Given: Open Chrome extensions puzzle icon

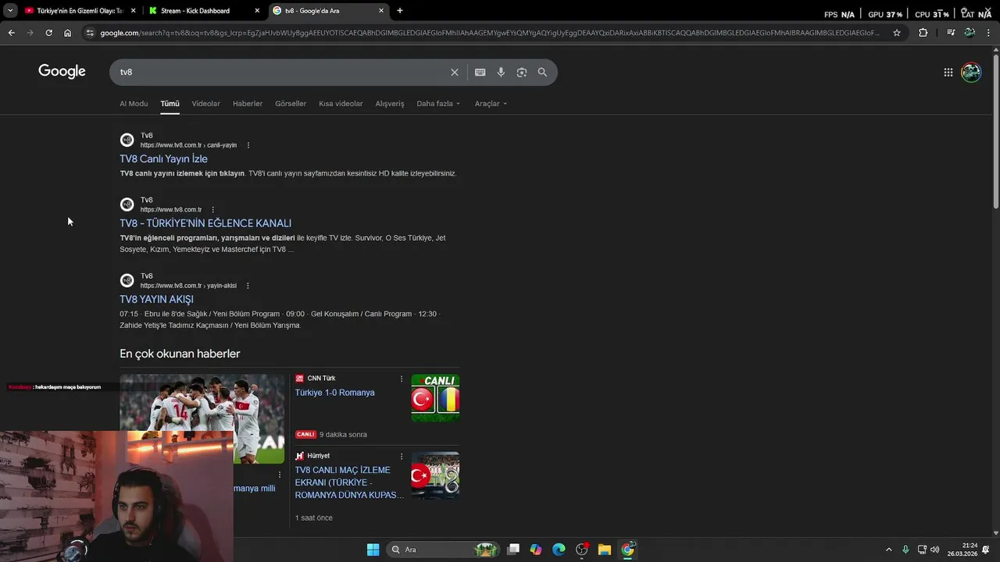Looking at the screenshot, I should pyautogui.click(x=923, y=33).
